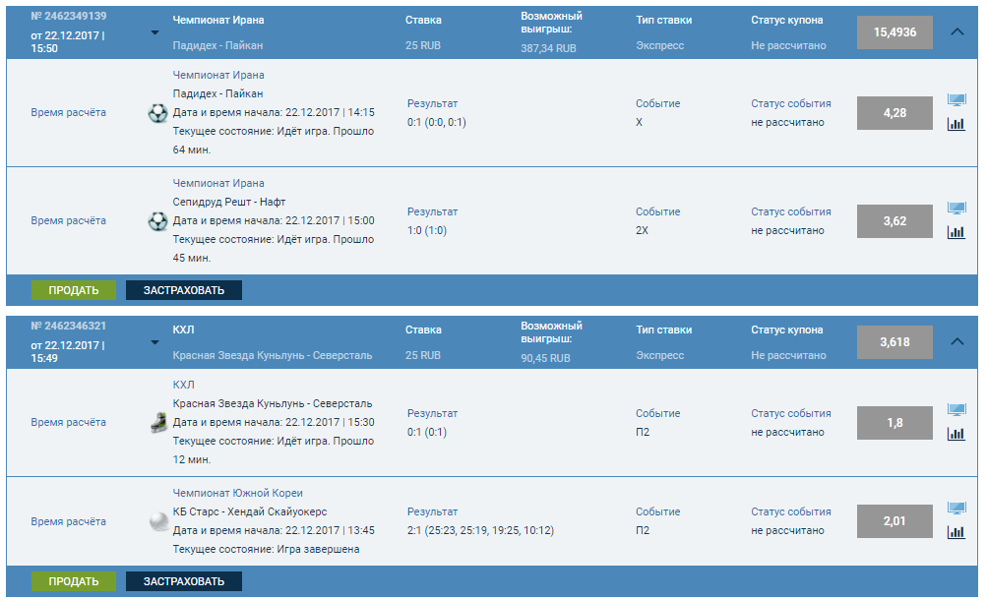Click result text 1:0 (1:0)
Screen dimensions: 987x600
[427, 230]
